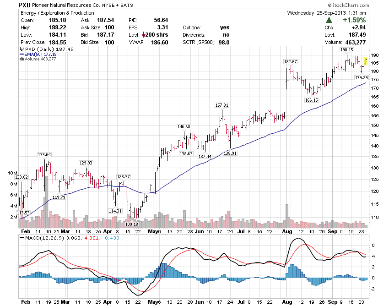This screenshot has width=389, height=306.
Task: Click the candlestick icon before PXD (Daily)
Action: point(22,49)
